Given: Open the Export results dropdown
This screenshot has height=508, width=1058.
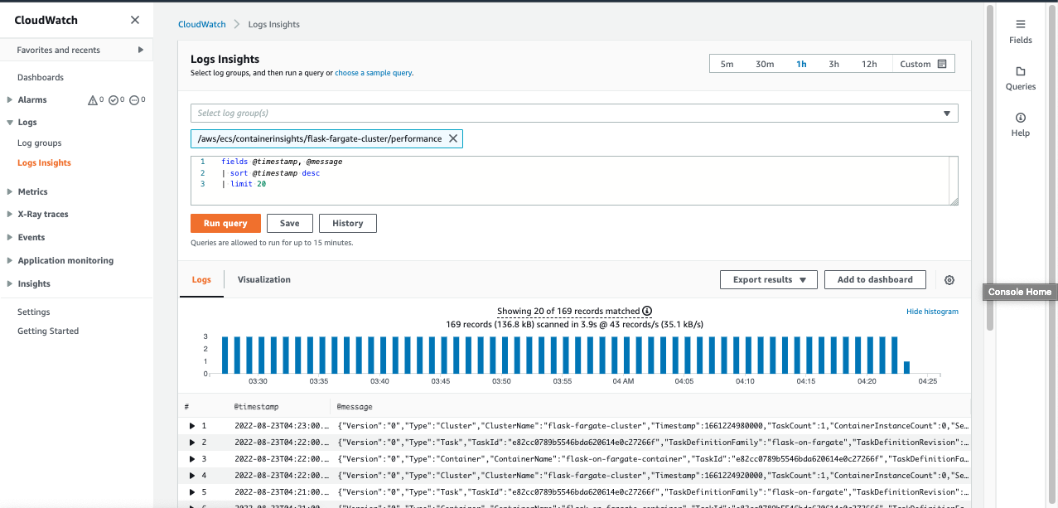Looking at the screenshot, I should point(769,280).
